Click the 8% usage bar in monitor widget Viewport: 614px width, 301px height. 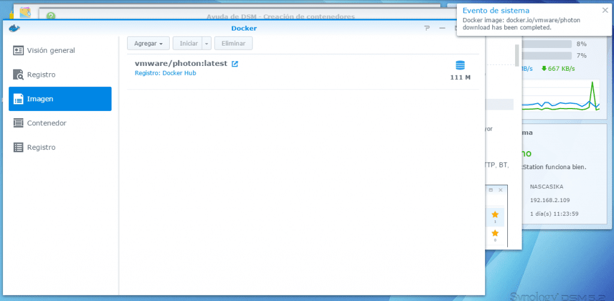coord(547,44)
